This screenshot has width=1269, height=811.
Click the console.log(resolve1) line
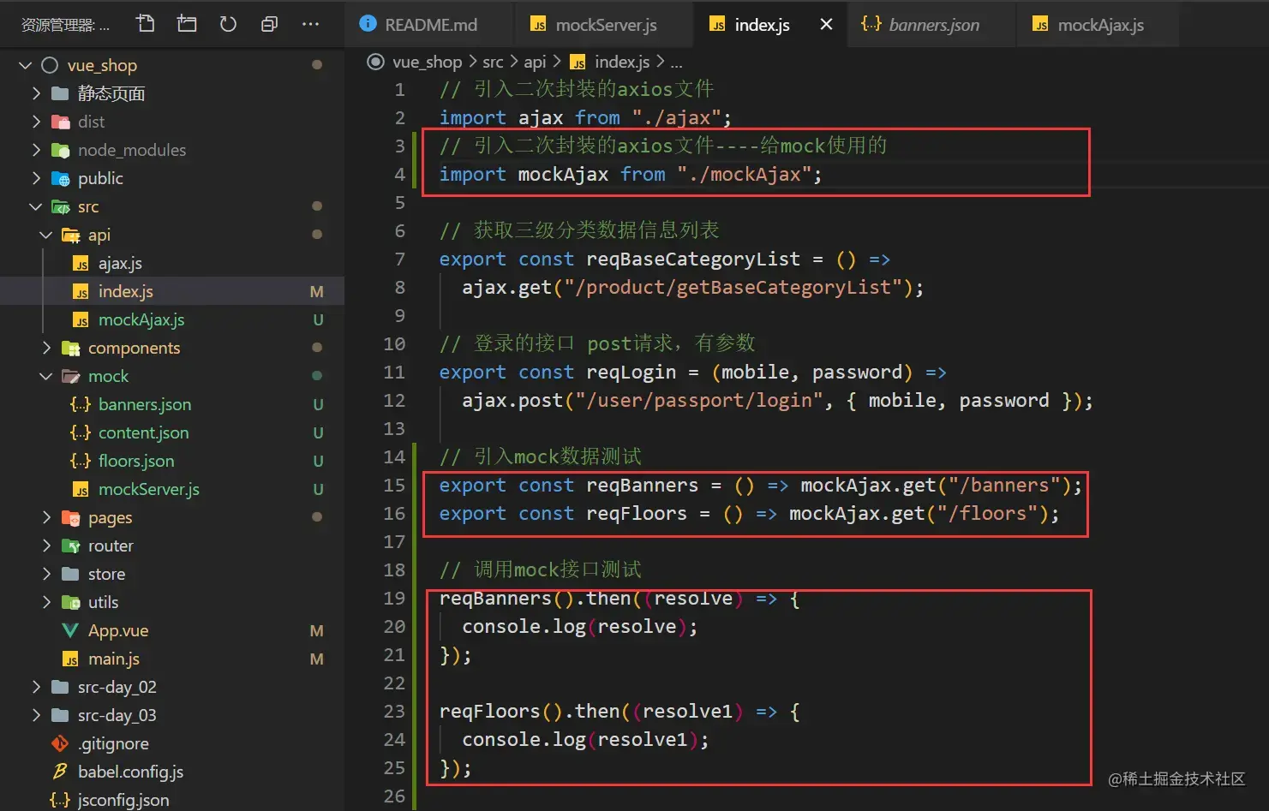coord(585,740)
